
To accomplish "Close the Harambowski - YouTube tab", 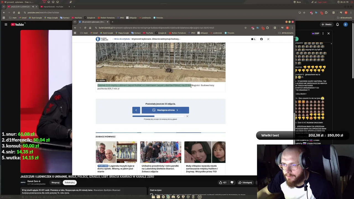I will click(69, 7).
